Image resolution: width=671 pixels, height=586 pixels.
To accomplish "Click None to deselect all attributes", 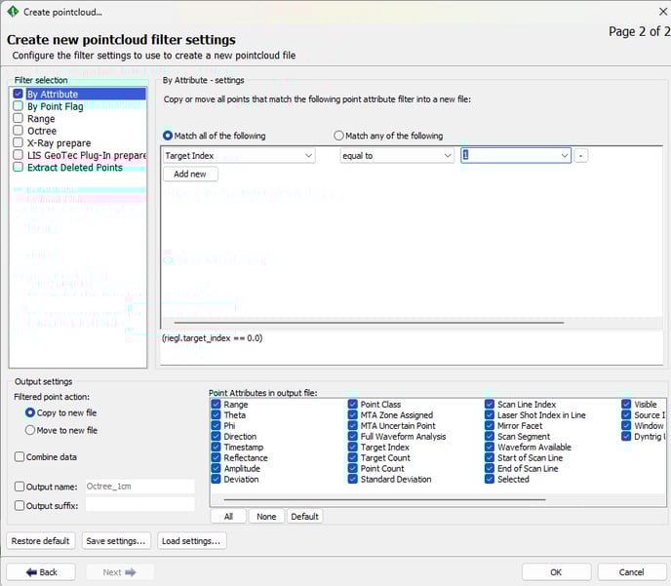I will 266,517.
